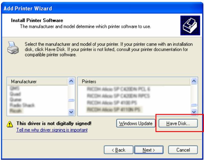Click the Printers list down arrow
The height and width of the screenshot is (160, 204).
click(194, 112)
